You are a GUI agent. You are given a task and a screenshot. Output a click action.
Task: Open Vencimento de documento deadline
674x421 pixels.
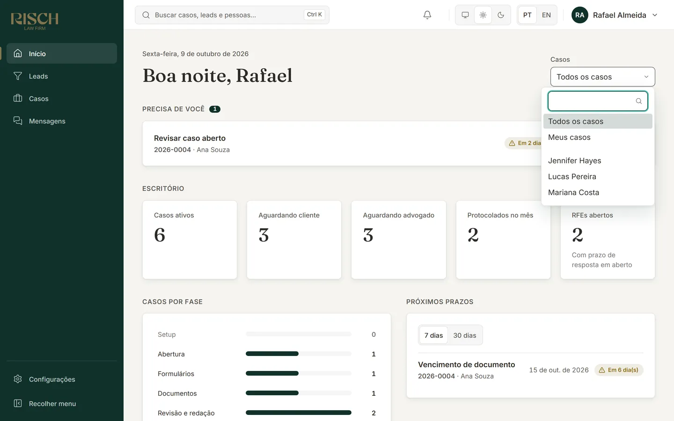530,370
